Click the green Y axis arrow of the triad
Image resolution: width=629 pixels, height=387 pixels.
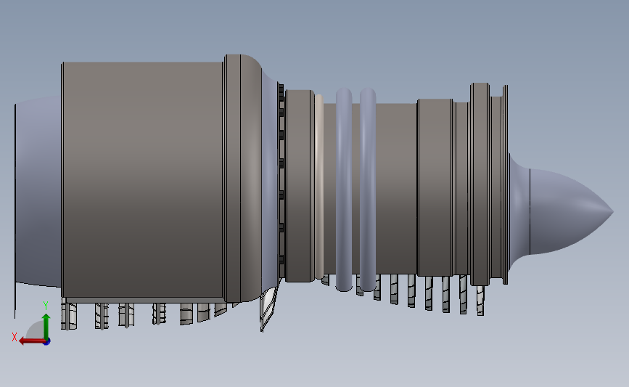click(46, 327)
